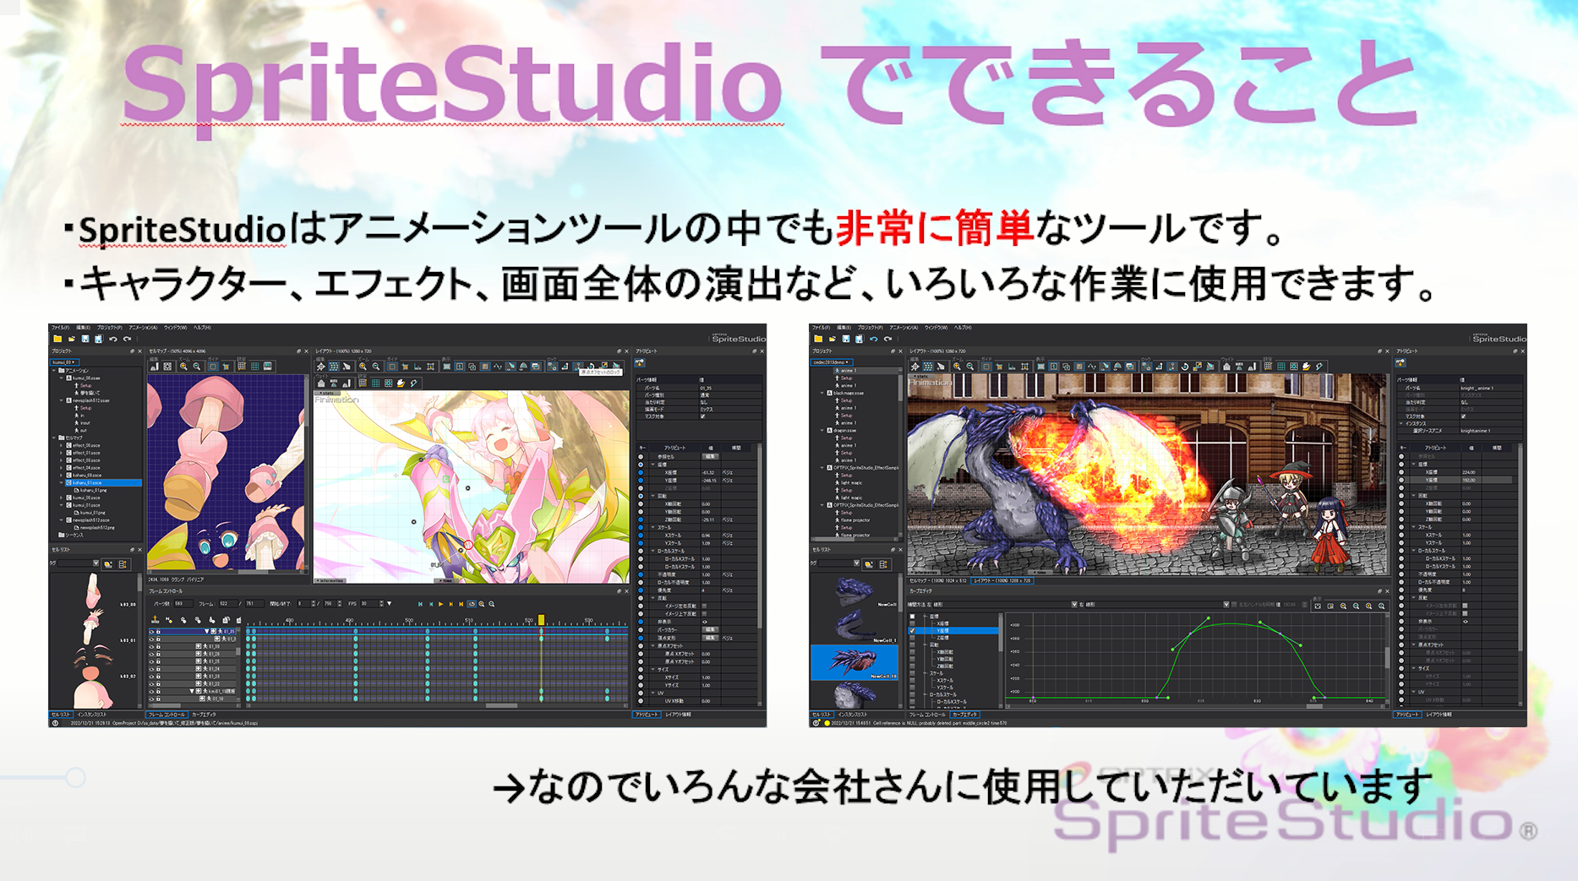1578x881 pixels.
Task: Collapse 座標 attribute group in left attribute panel
Action: [653, 465]
